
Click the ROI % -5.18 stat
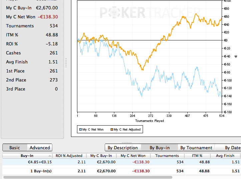tap(32, 44)
